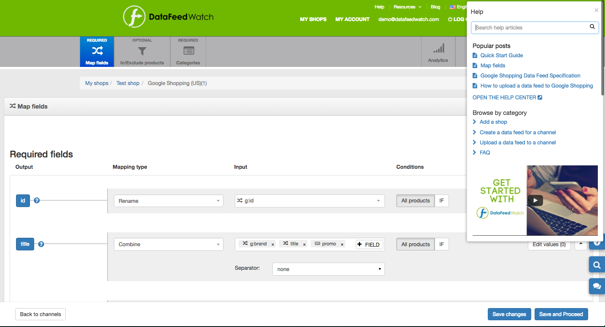Select IF condition for id row
The image size is (605, 327).
click(x=441, y=201)
